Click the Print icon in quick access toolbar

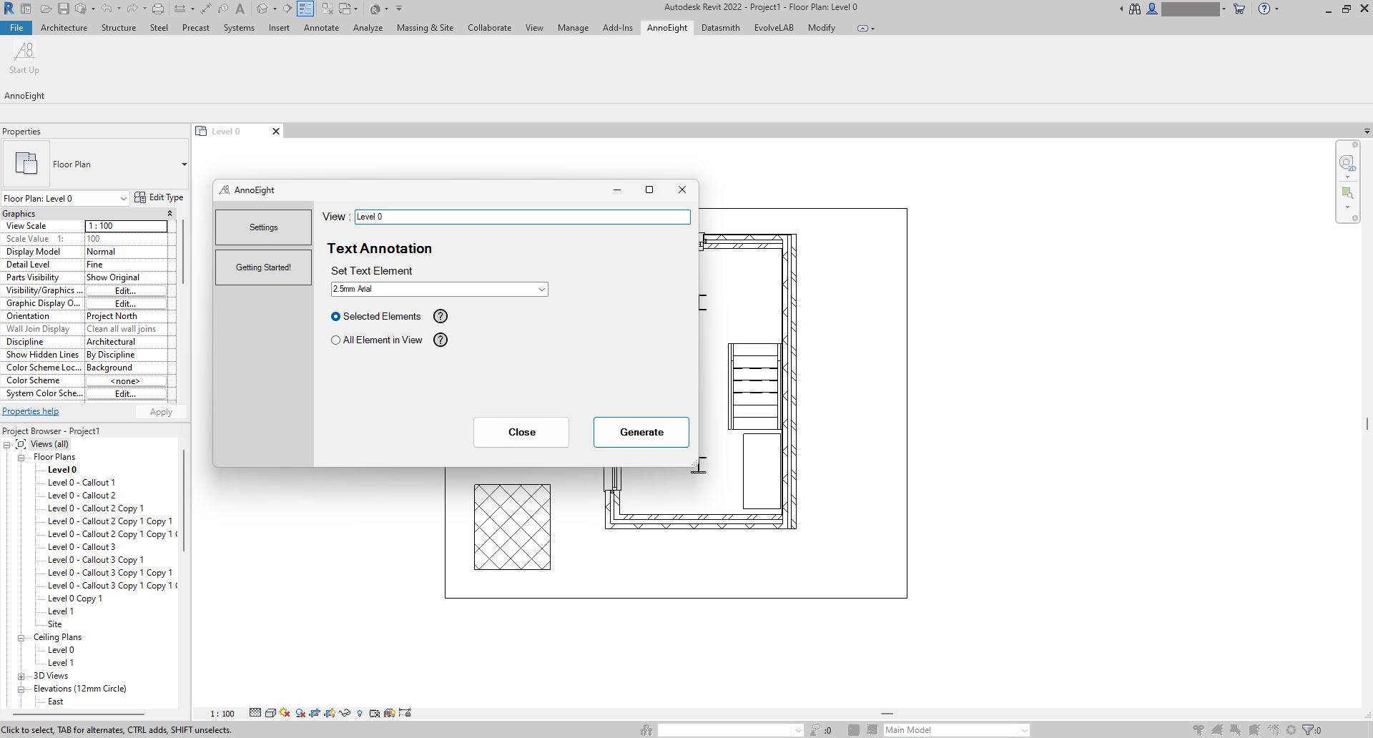tap(158, 9)
